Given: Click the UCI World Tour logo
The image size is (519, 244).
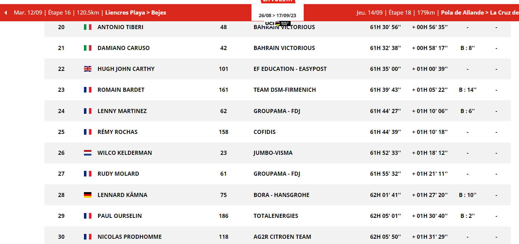Looking at the screenshot, I should 278,23.
